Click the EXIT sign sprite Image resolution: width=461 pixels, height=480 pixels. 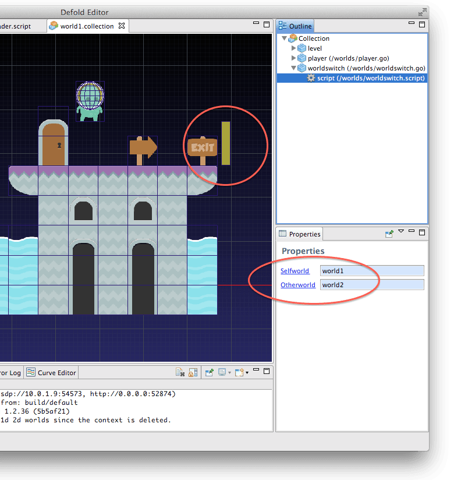point(202,147)
